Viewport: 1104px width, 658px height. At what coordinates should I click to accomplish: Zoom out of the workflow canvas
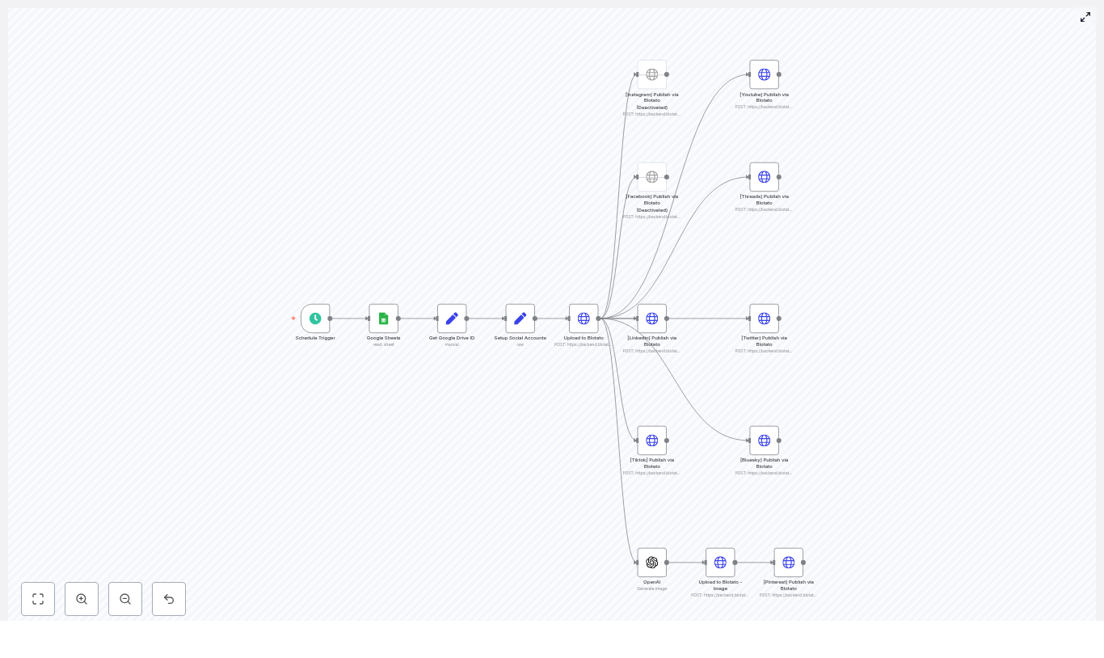coord(125,599)
